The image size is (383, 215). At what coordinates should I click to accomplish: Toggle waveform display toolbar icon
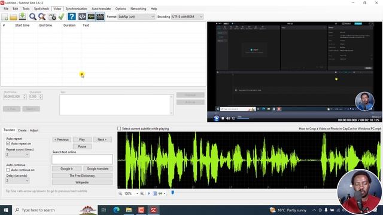coord(91,17)
